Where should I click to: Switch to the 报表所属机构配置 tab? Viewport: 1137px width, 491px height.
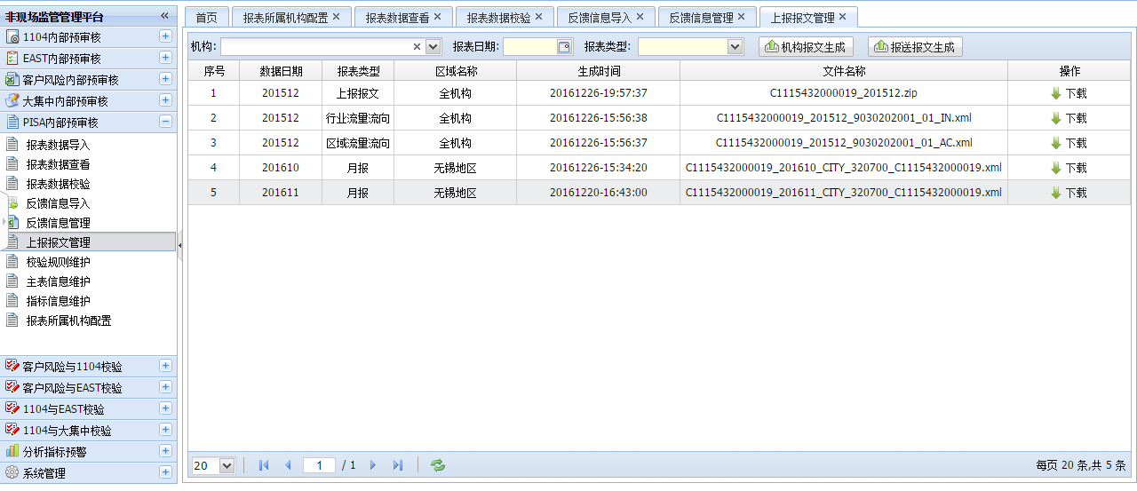(x=285, y=18)
